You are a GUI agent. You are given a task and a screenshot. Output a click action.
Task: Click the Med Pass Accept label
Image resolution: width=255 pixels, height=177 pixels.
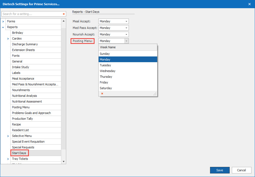[85, 28]
